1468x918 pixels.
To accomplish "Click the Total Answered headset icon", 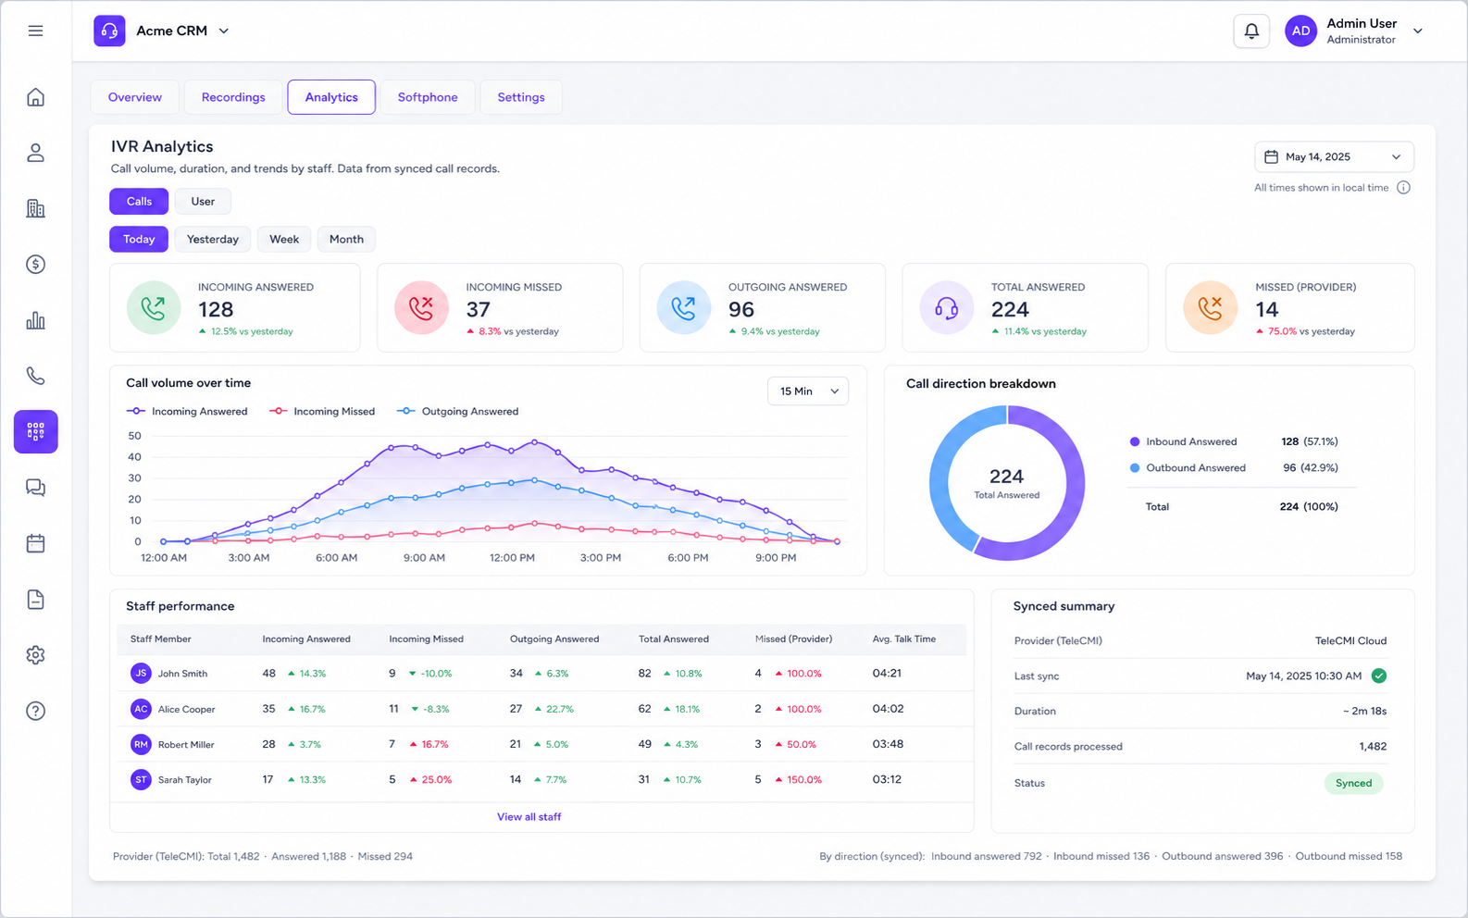I will coord(946,307).
